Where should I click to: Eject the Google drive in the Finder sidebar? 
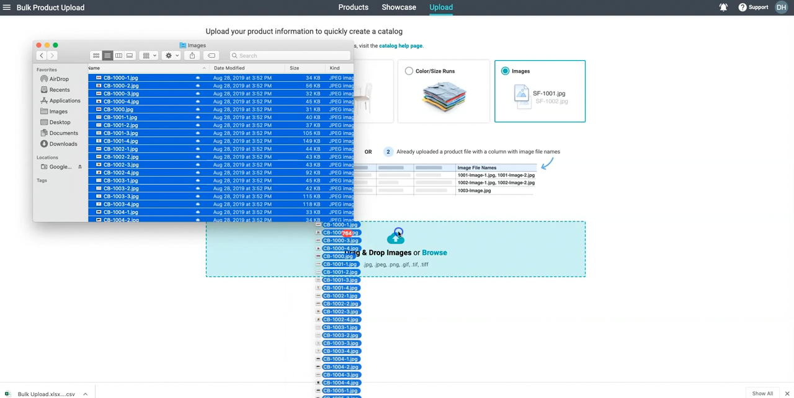[x=79, y=167]
